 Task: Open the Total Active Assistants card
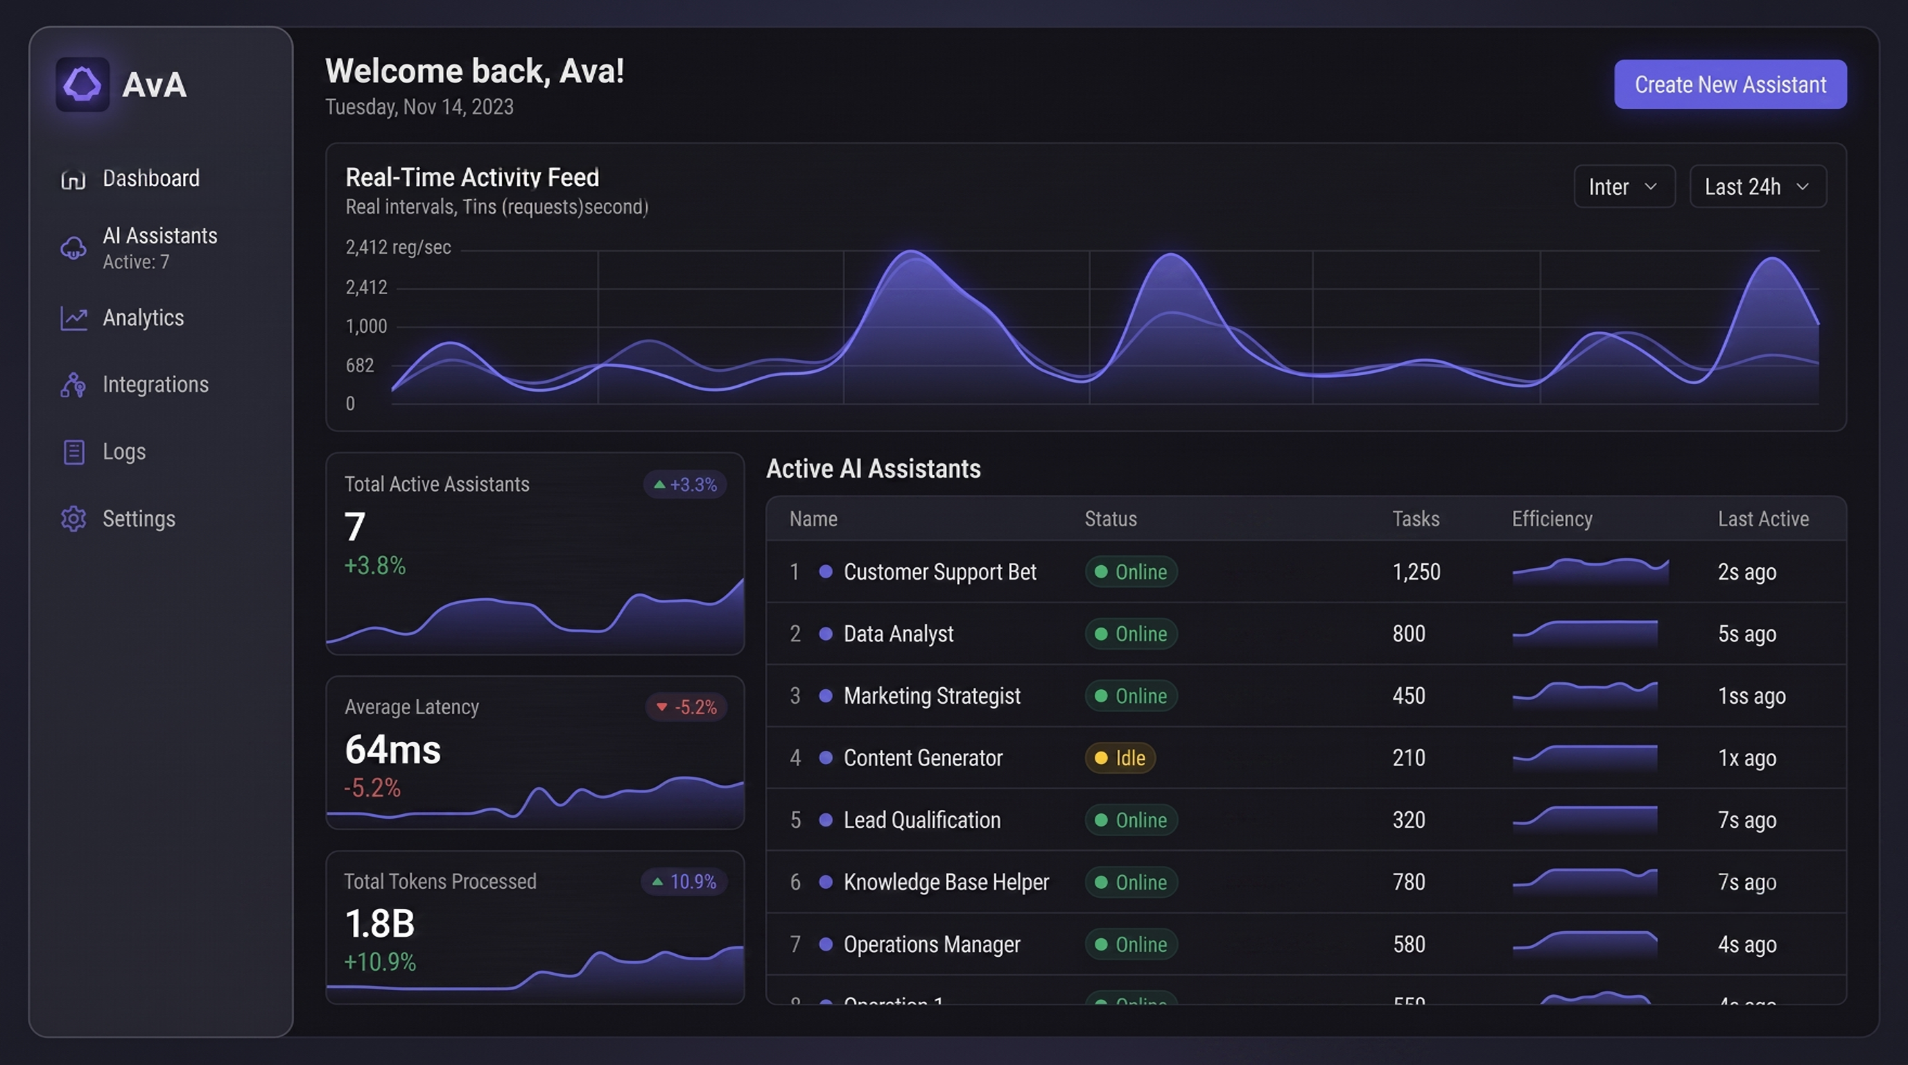click(535, 554)
